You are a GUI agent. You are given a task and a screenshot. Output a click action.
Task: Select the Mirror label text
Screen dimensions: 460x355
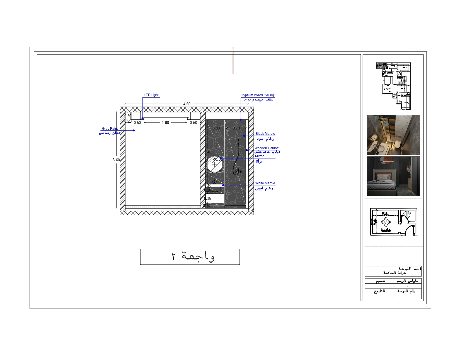(x=259, y=156)
